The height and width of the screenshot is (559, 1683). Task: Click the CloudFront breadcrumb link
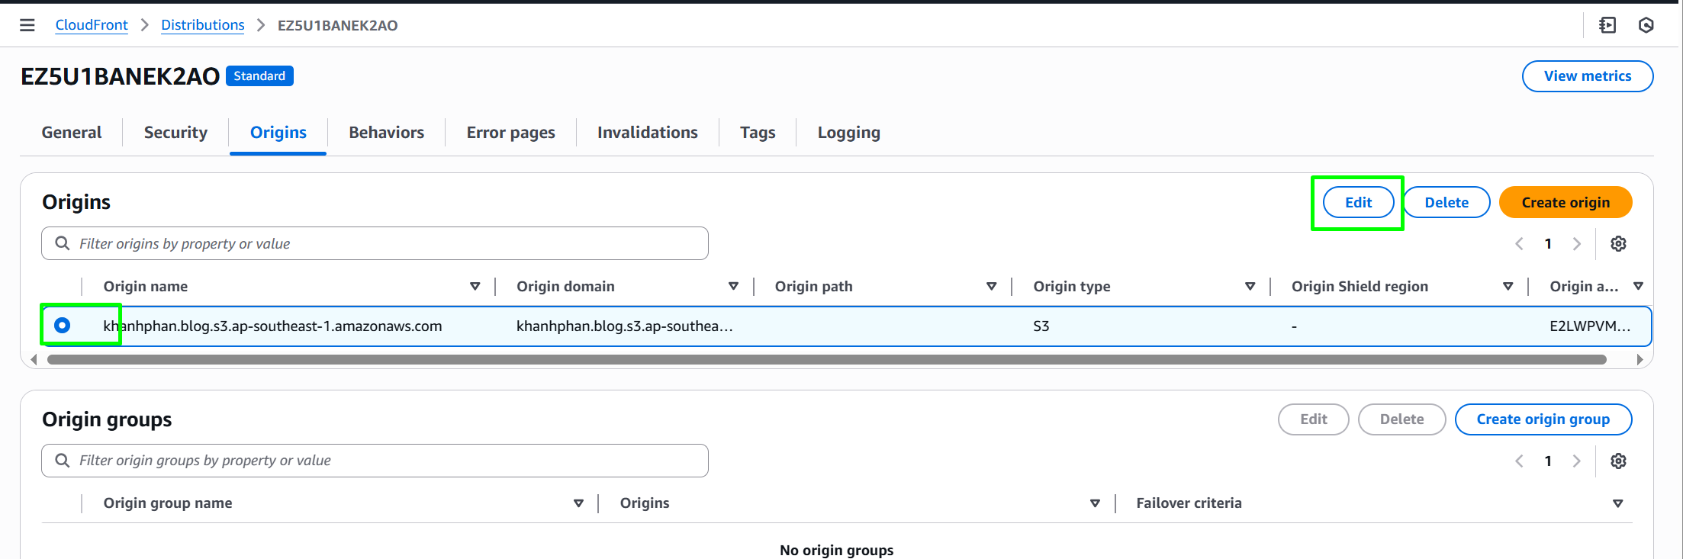point(92,25)
